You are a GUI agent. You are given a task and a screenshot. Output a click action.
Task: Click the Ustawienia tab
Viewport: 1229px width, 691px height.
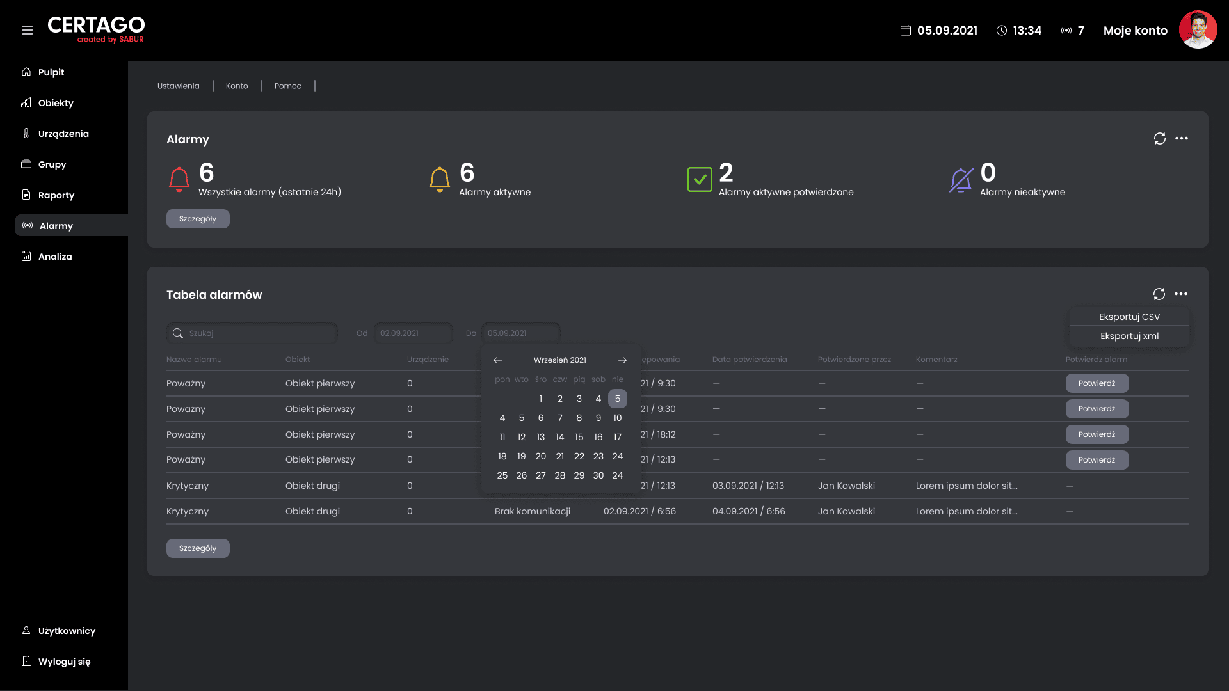(178, 86)
